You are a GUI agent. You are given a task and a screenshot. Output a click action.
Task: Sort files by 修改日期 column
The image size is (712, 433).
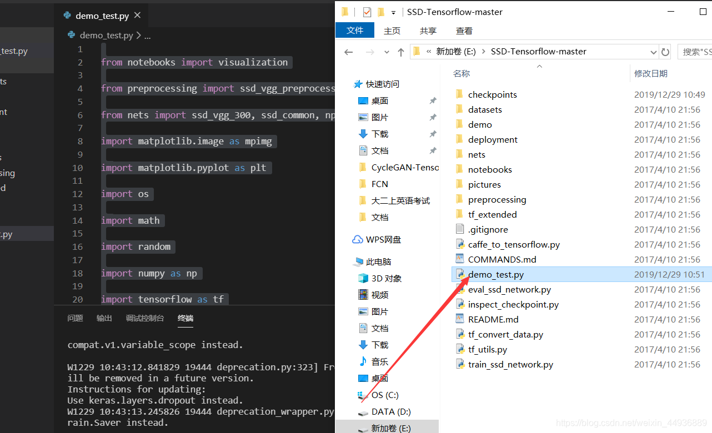point(651,73)
